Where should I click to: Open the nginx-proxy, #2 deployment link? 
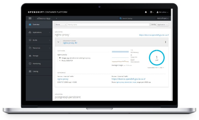click(70, 43)
